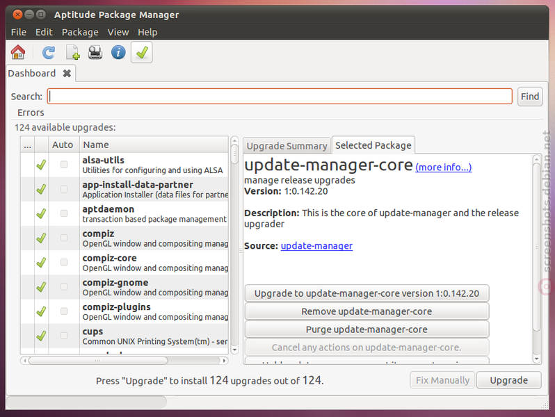Viewport: 555px width, 417px height.
Task: Toggle Auto checkbox for alsa-utils
Action: (x=64, y=165)
